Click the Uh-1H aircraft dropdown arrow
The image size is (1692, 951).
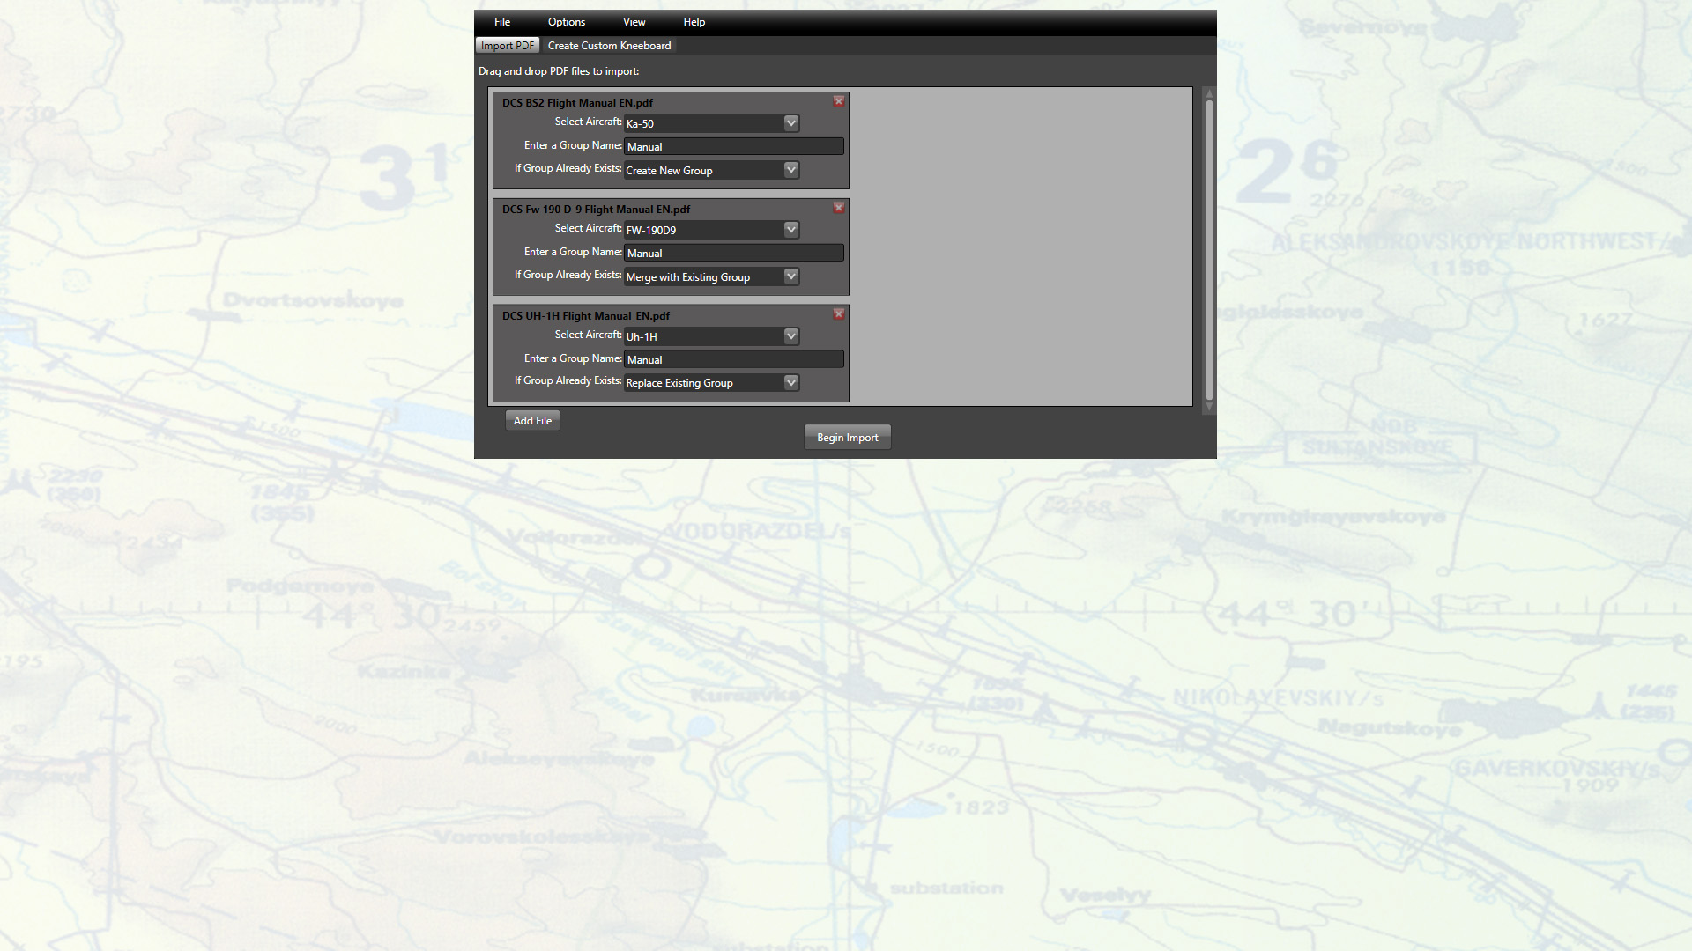click(x=790, y=335)
